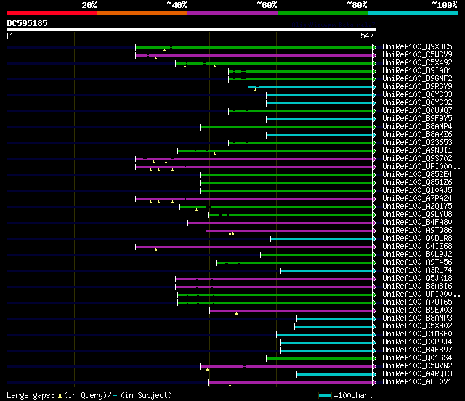Click the yellow gap marker in C4IZ68 row

(155, 249)
